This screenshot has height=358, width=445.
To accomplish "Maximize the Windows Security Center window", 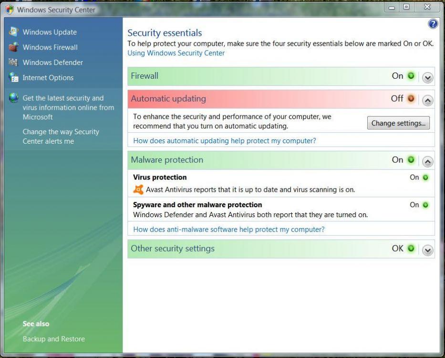I will (x=407, y=7).
